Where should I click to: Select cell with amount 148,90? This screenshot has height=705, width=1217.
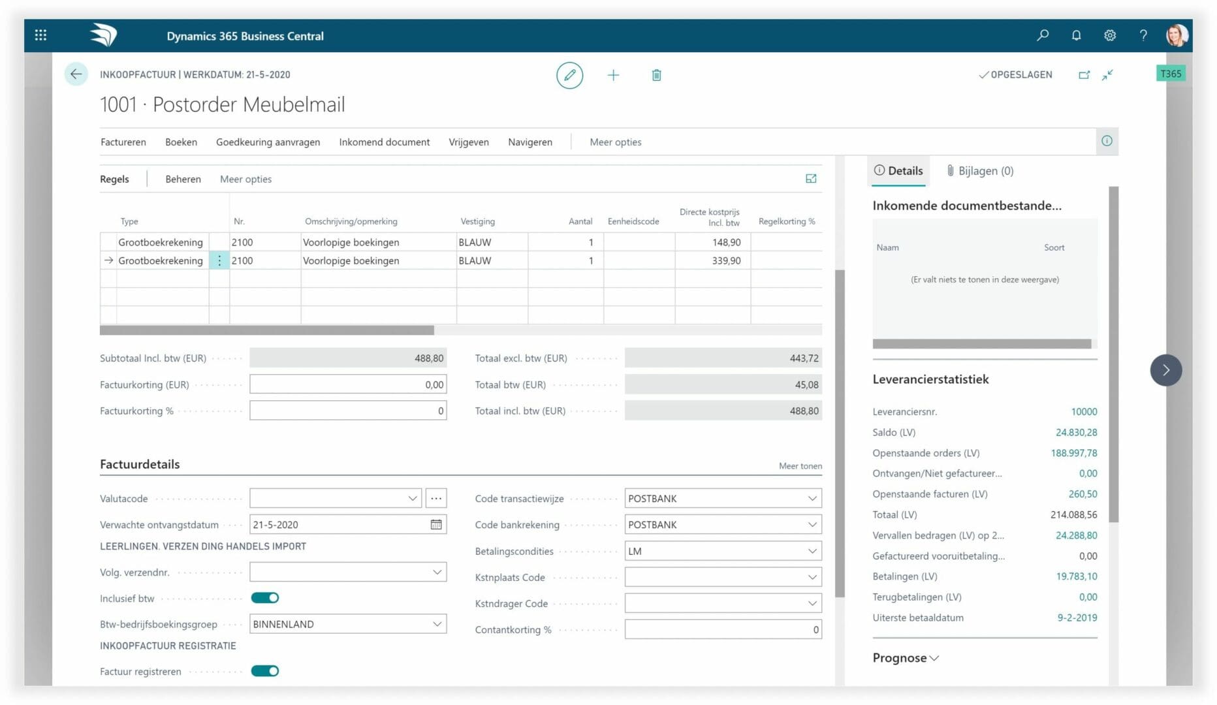click(712, 242)
